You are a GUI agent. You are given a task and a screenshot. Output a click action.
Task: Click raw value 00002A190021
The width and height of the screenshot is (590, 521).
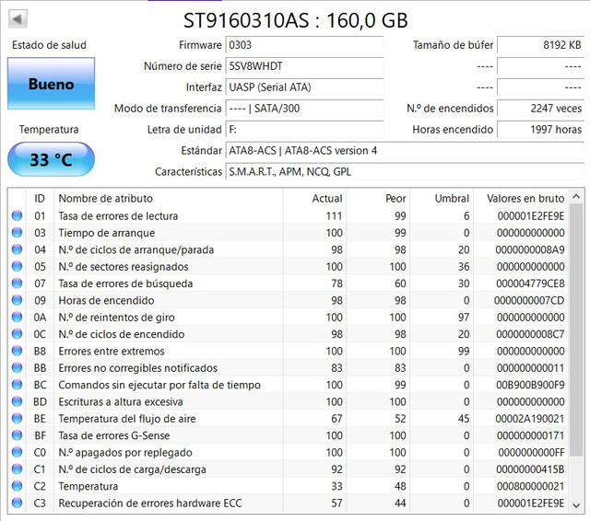click(530, 419)
